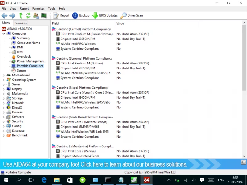Viewport: 247px width, 185px height.
Task: Click the Security shield icon
Action: coord(9,121)
